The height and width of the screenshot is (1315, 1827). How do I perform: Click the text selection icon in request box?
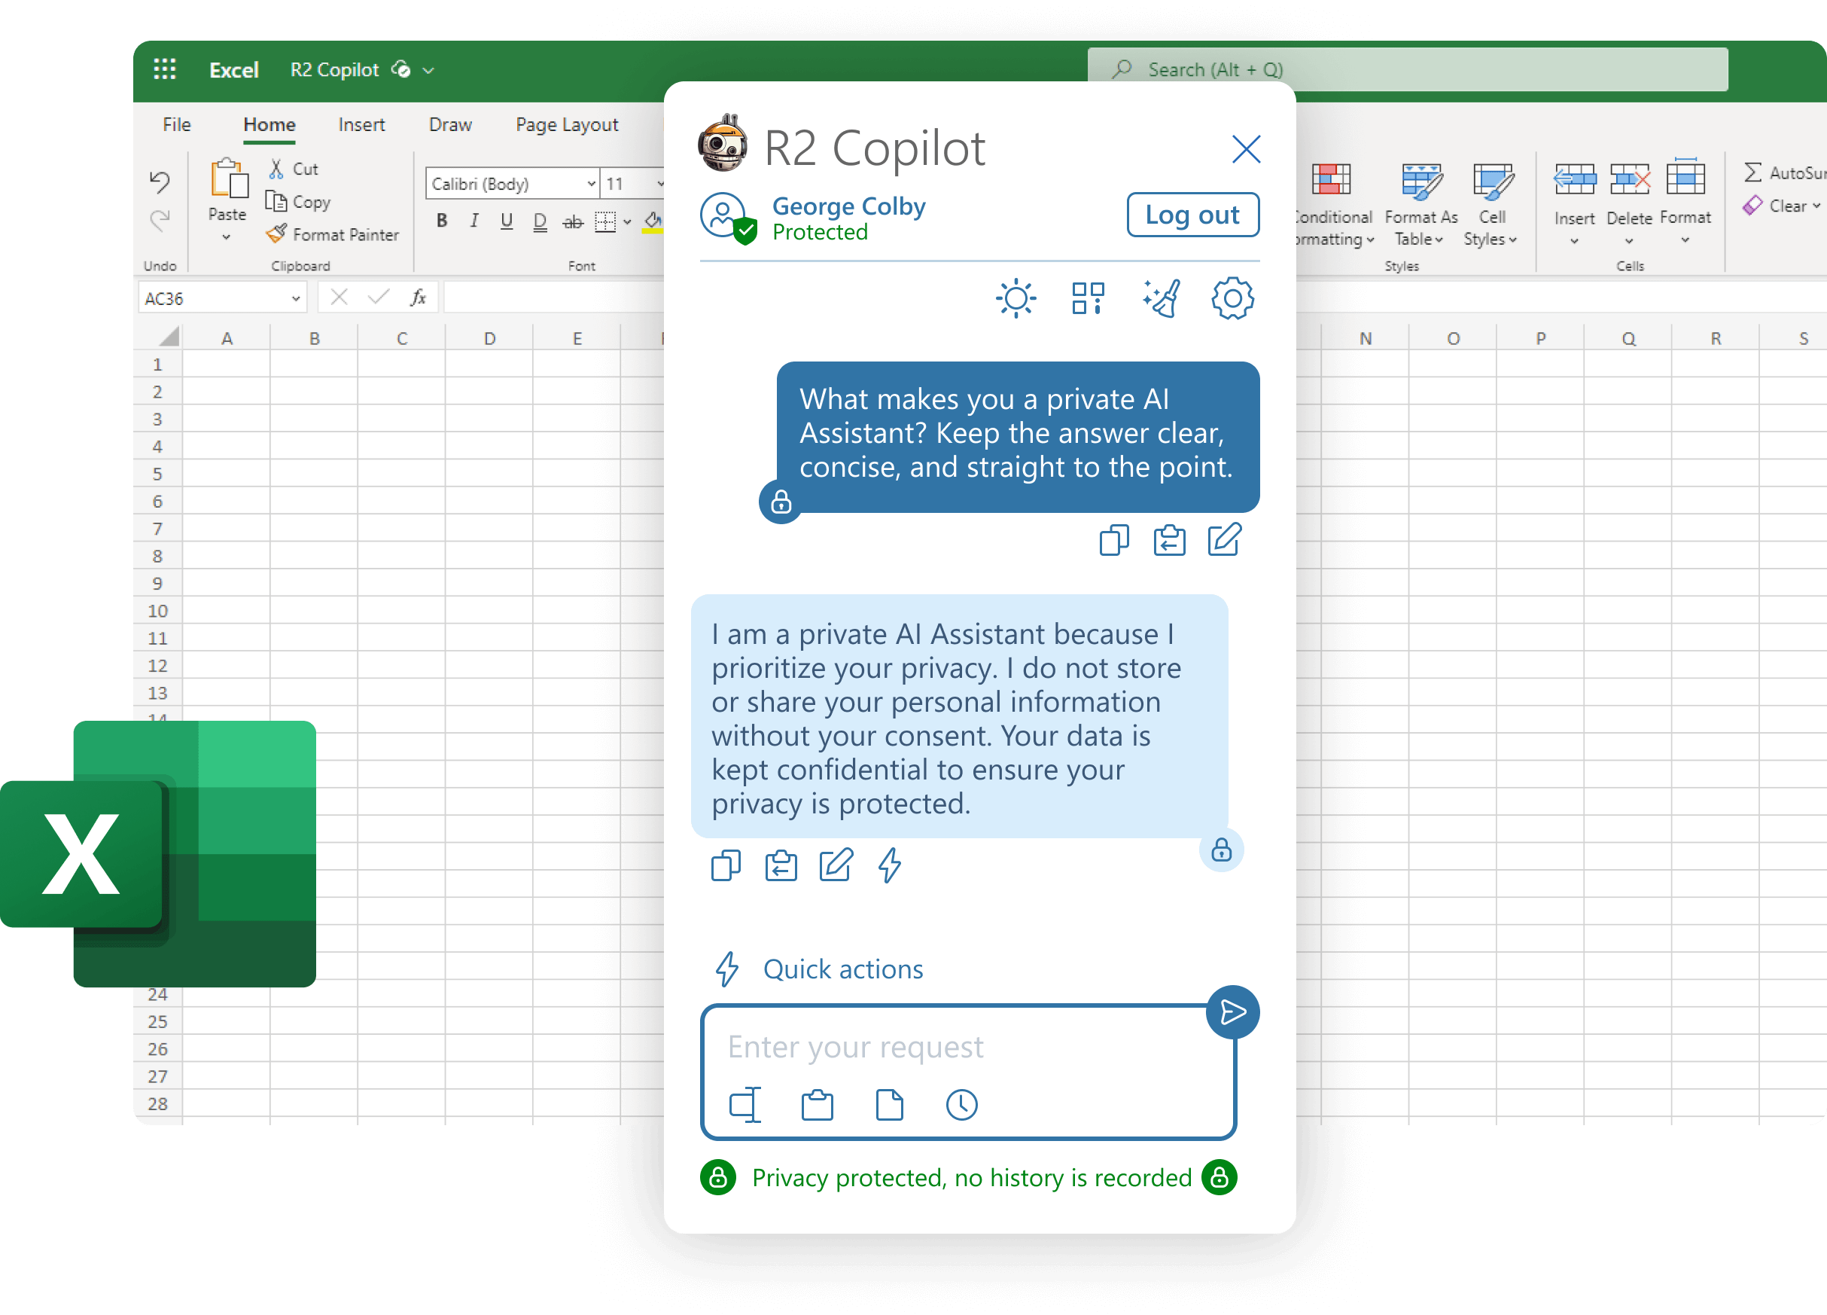pyautogui.click(x=745, y=1105)
